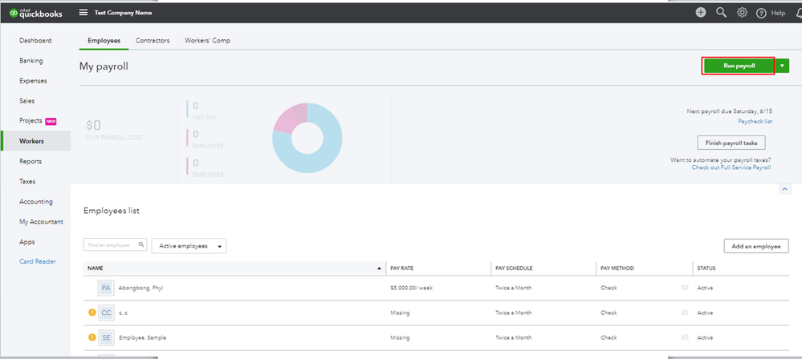Switch to the Employees tab
Screen dimensions: 802x359
(104, 41)
